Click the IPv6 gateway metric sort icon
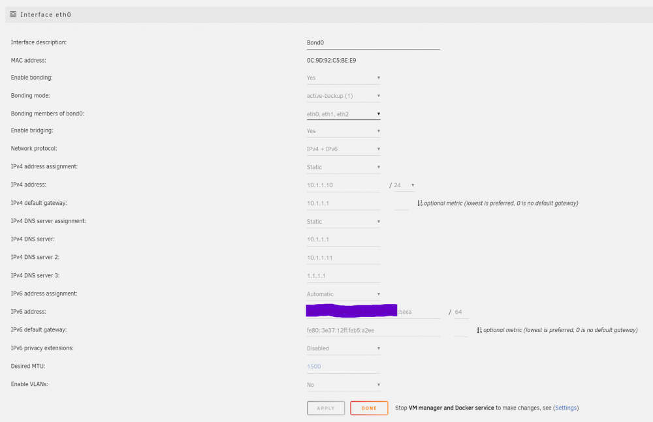Viewport: 653px width, 422px height. 479,330
